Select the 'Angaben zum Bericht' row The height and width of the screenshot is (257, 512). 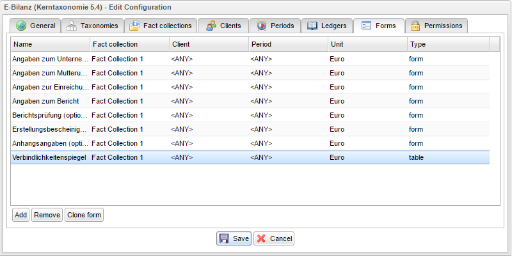[250, 101]
